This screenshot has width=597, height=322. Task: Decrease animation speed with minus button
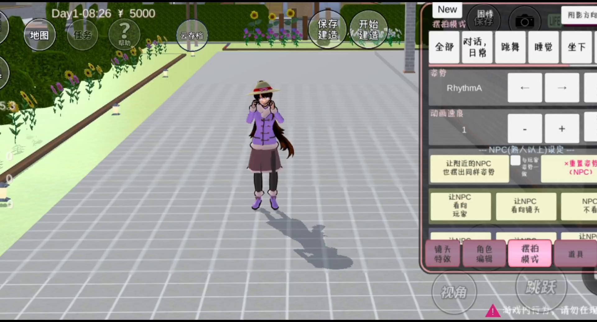pyautogui.click(x=525, y=129)
